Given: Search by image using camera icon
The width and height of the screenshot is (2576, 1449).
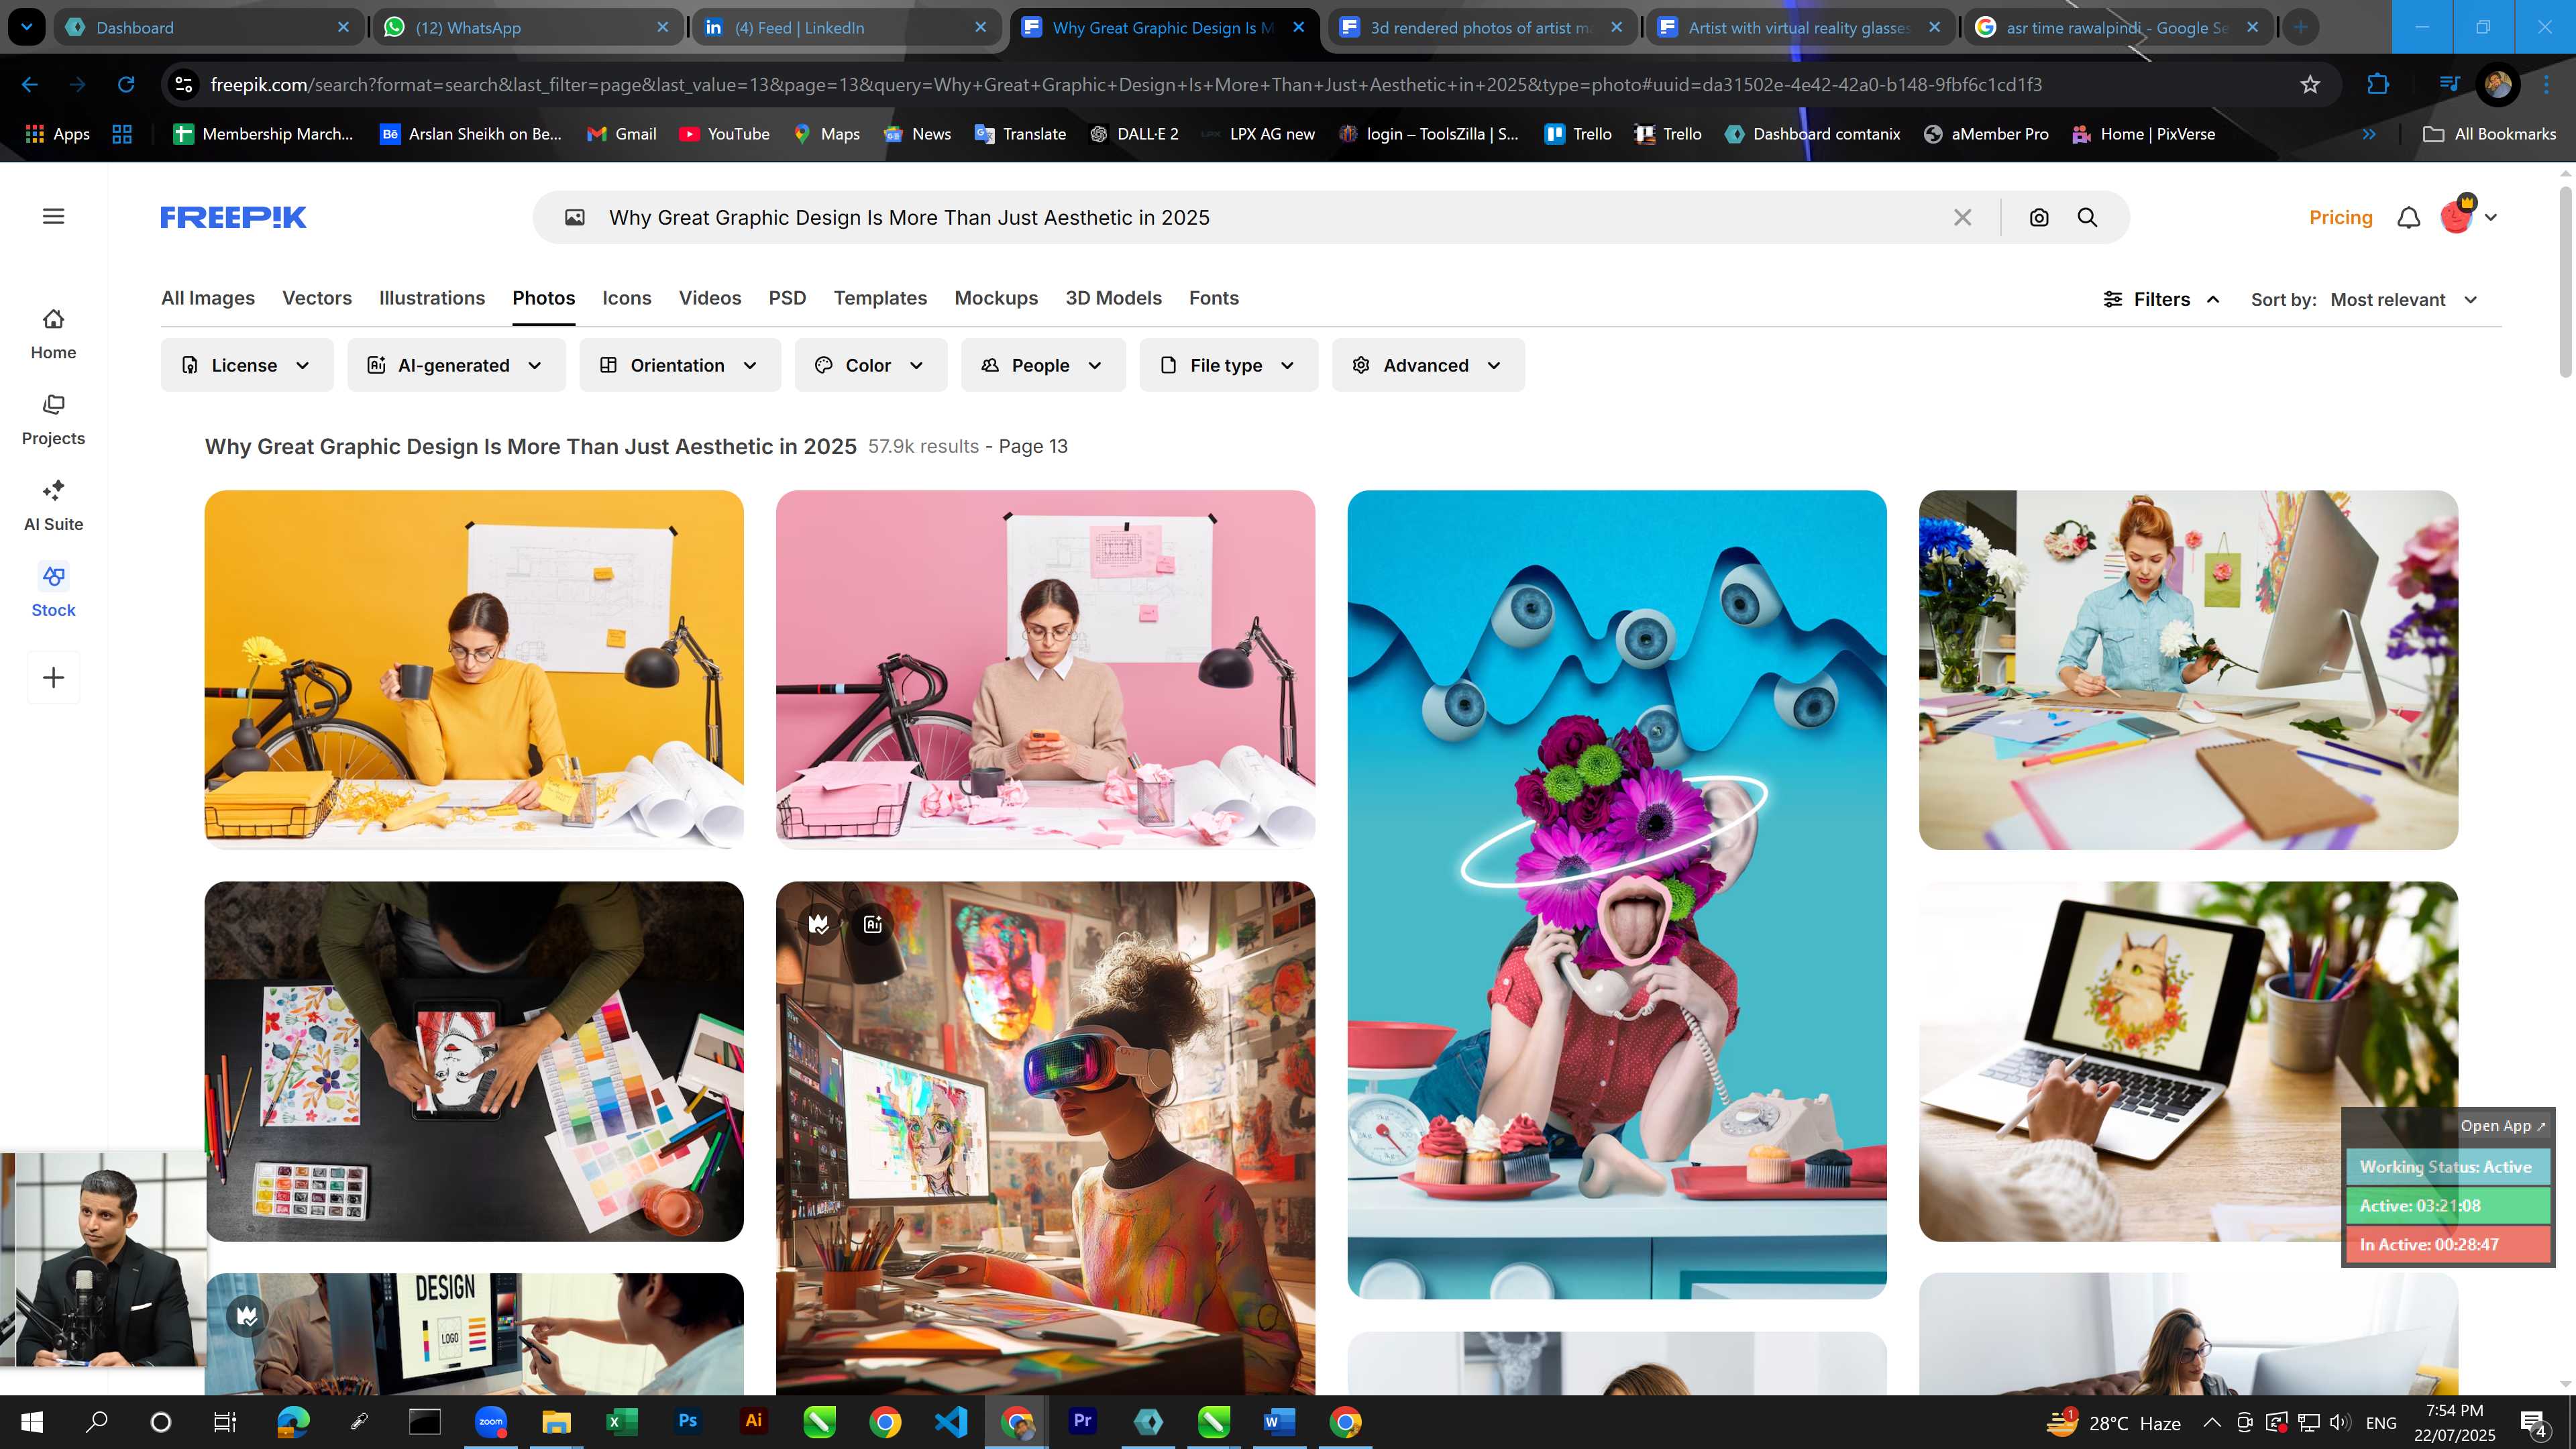Looking at the screenshot, I should [2039, 217].
